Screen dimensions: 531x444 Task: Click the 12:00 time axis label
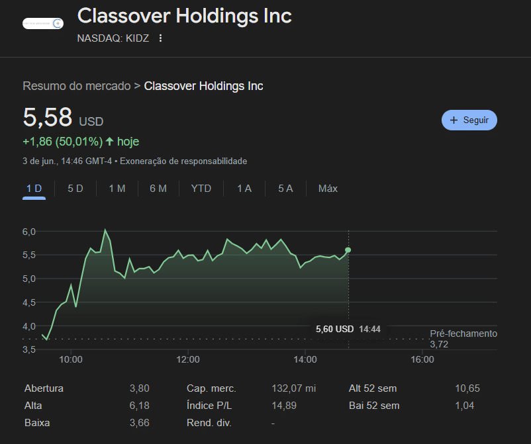pos(188,359)
